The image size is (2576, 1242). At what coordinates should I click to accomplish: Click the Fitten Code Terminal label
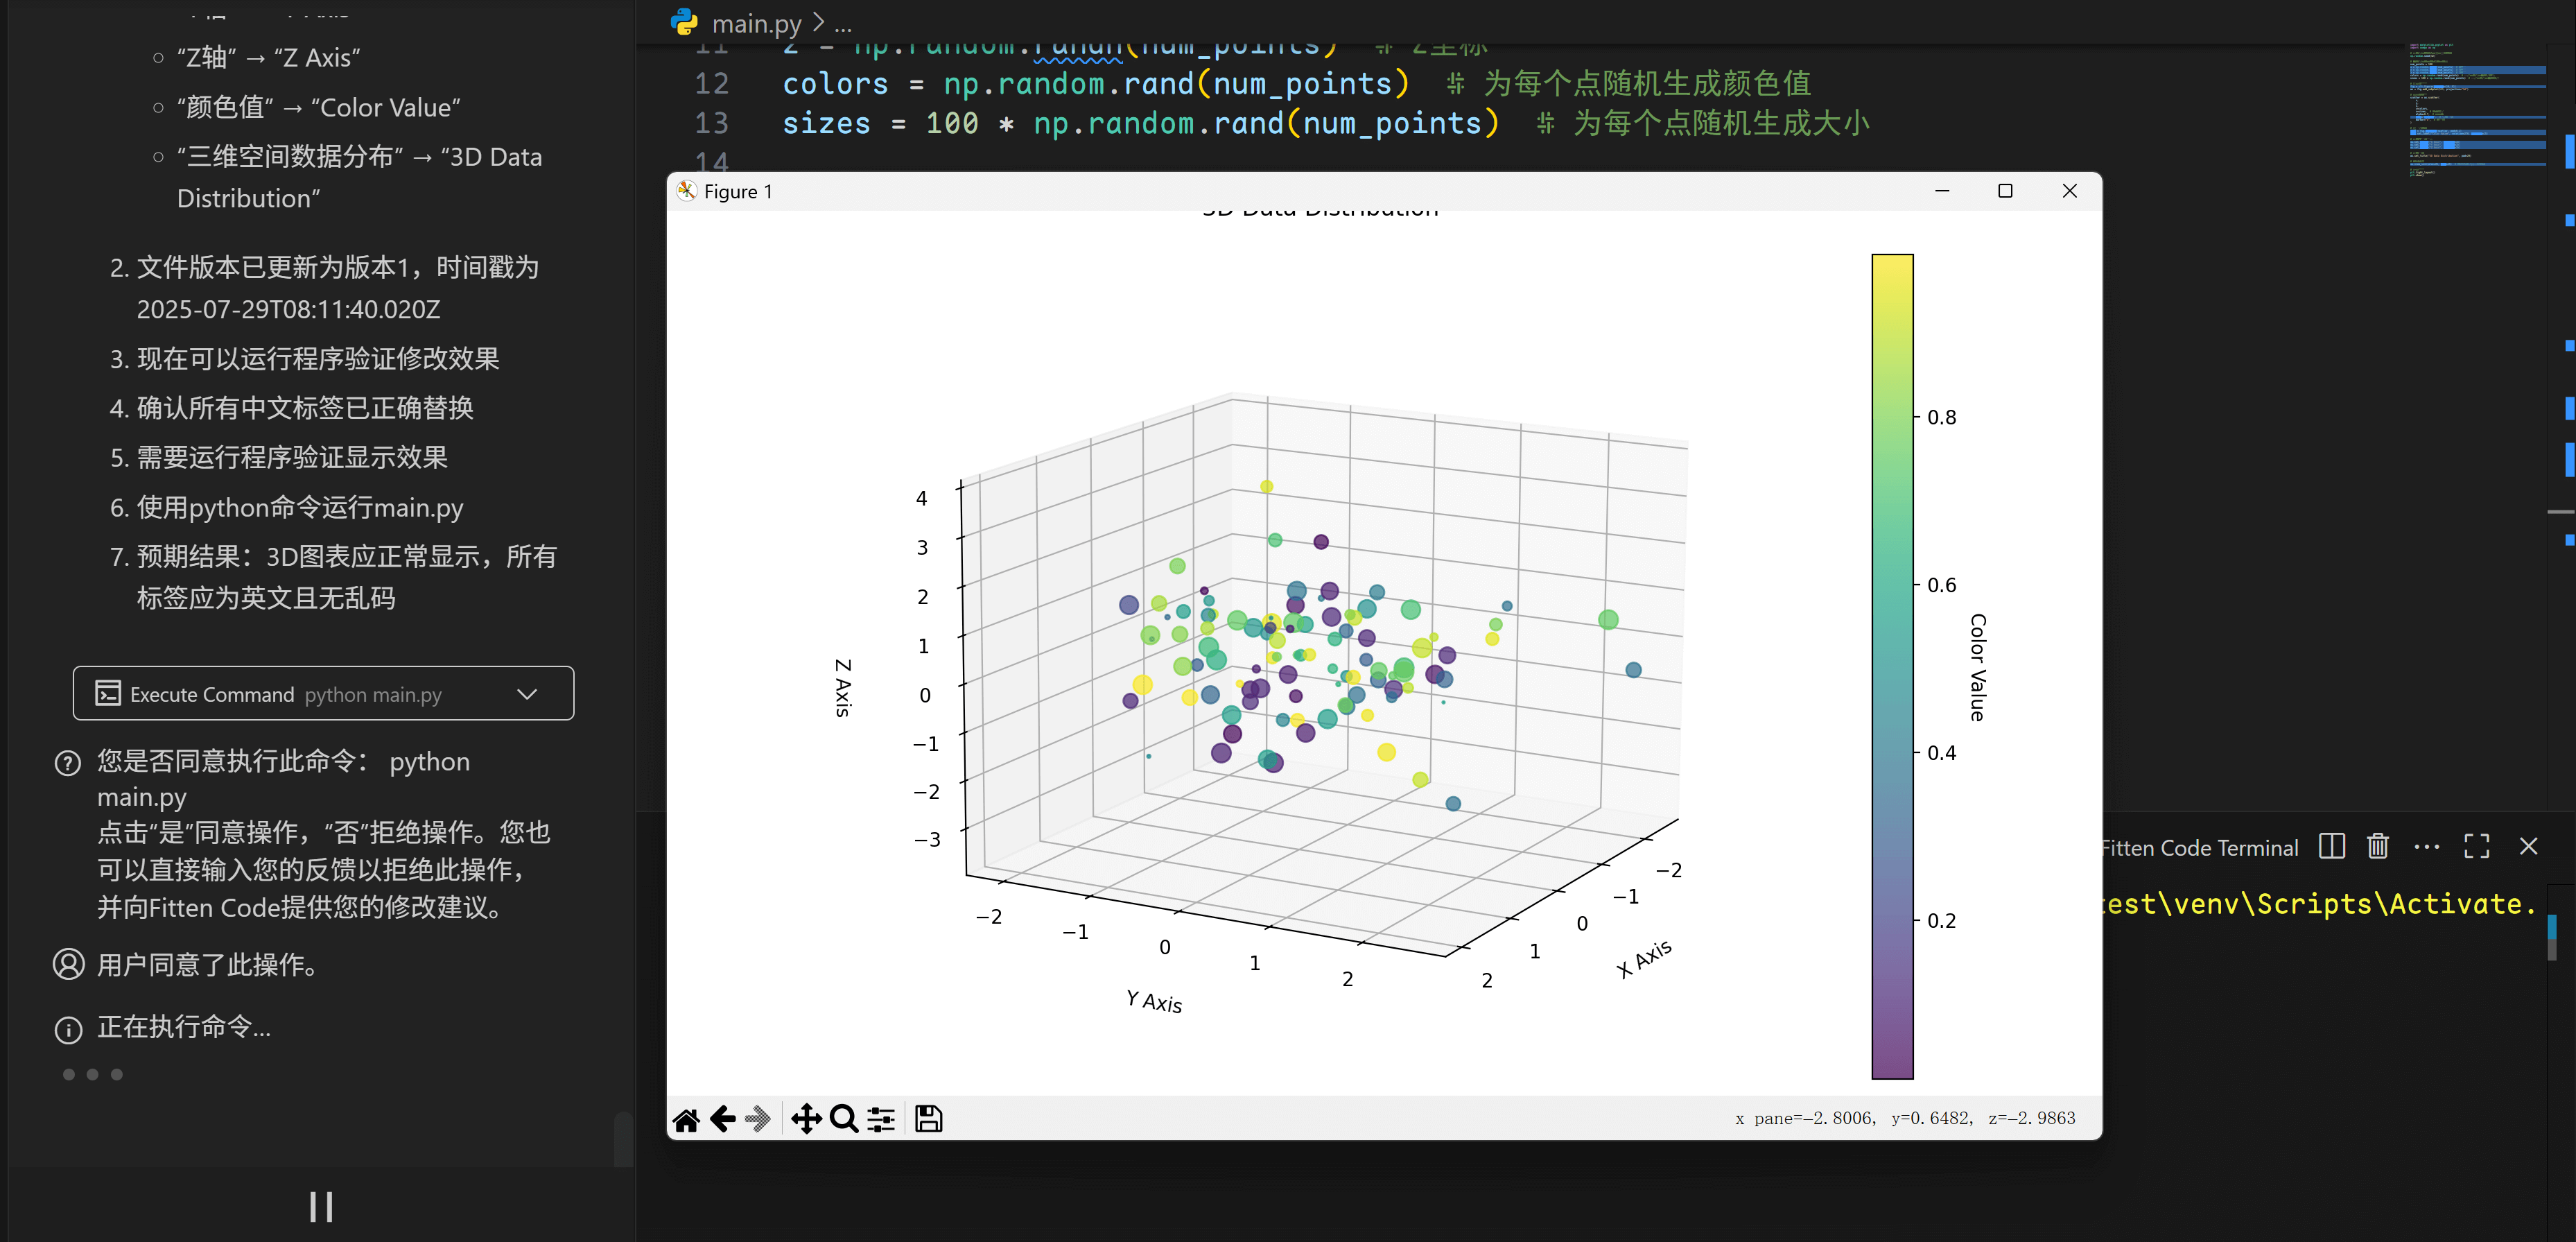coord(2199,848)
